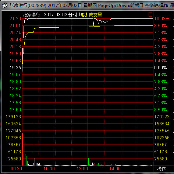The height and width of the screenshot is (174, 174).
Task: Toggle the 均线 average line label
Action: click(x=83, y=15)
